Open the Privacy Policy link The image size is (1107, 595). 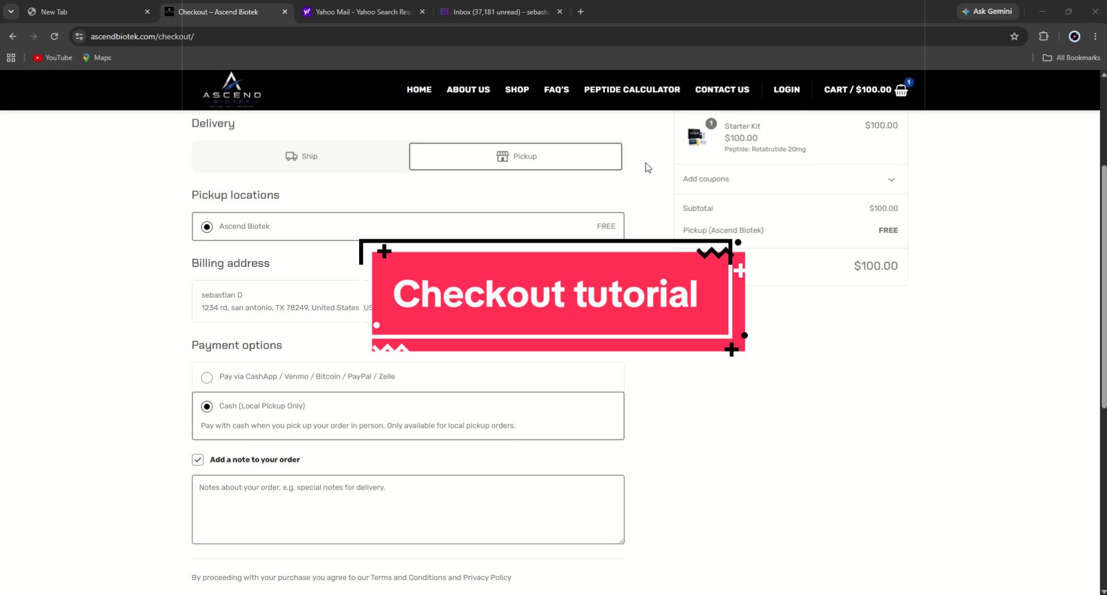click(487, 578)
